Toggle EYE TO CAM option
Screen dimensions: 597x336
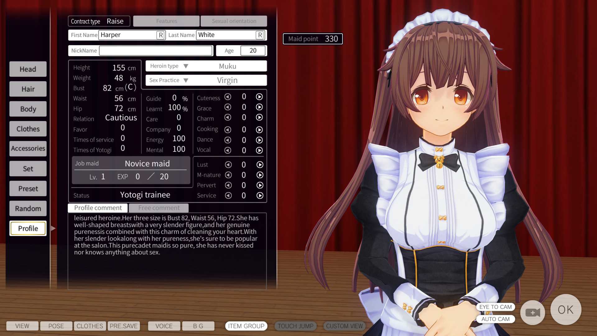(x=495, y=307)
